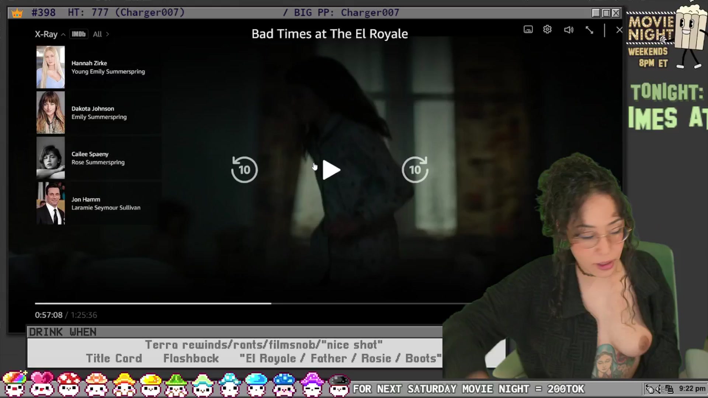Maximize the overlay window
The image size is (708, 398).
click(x=606, y=13)
